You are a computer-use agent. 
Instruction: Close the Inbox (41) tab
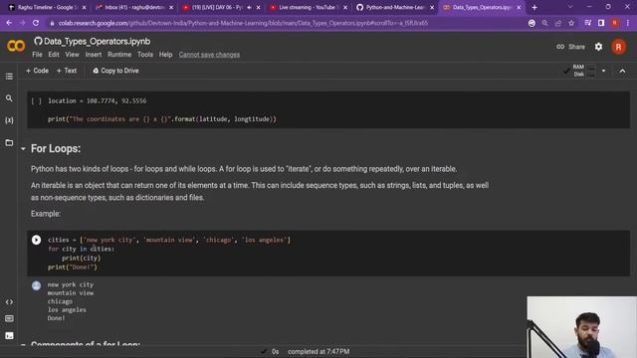pyautogui.click(x=171, y=7)
